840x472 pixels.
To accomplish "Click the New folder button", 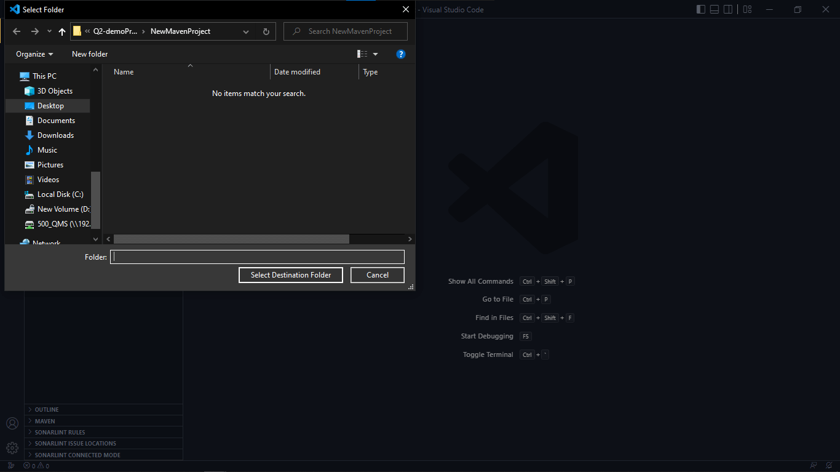I will point(90,54).
